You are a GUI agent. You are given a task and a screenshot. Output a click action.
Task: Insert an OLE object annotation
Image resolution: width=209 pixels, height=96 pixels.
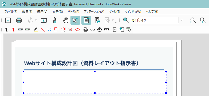pyautogui.click(x=86, y=30)
